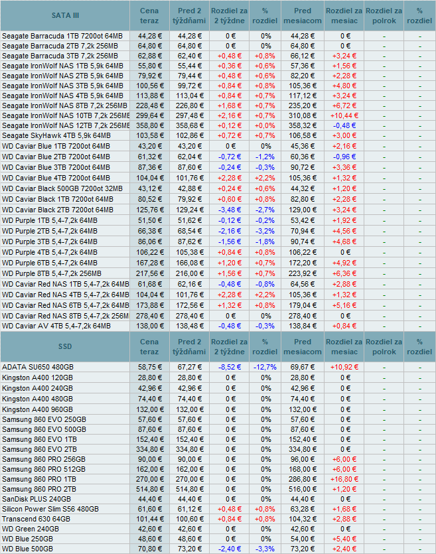Click the +16,80 € monthly difference for Samsung 860 PRO 1TB
436x554 pixels.
pyautogui.click(x=344, y=479)
